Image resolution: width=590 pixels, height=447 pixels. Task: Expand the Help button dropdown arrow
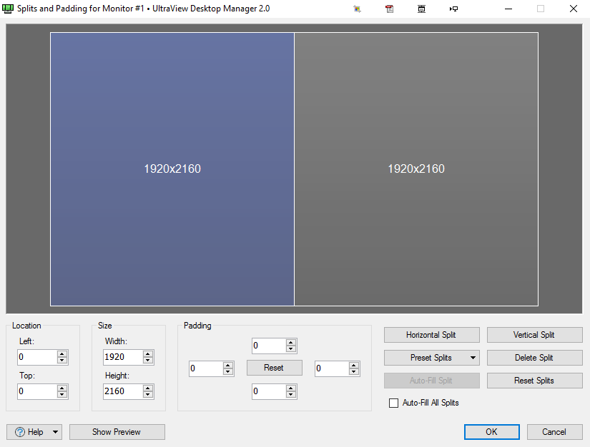pyautogui.click(x=55, y=432)
